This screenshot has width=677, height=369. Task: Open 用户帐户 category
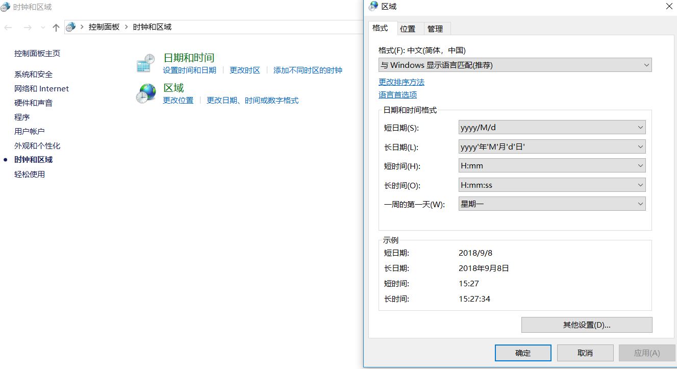30,132
